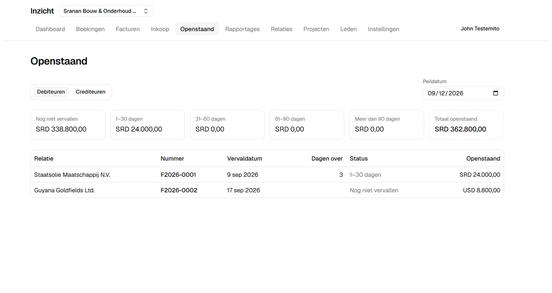The image size is (552, 293).
Task: Open invoice number F2026-0002
Action: [x=179, y=190]
